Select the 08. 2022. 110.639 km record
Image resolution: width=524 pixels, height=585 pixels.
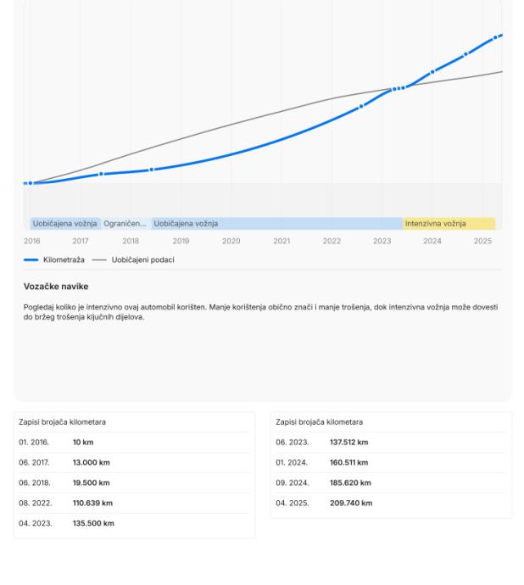pos(134,504)
